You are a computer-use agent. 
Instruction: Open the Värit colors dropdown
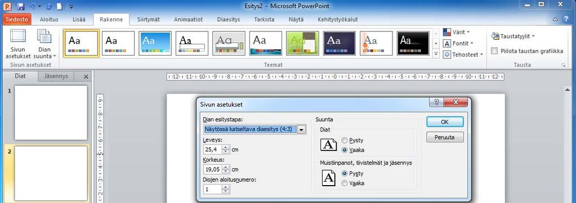[457, 32]
